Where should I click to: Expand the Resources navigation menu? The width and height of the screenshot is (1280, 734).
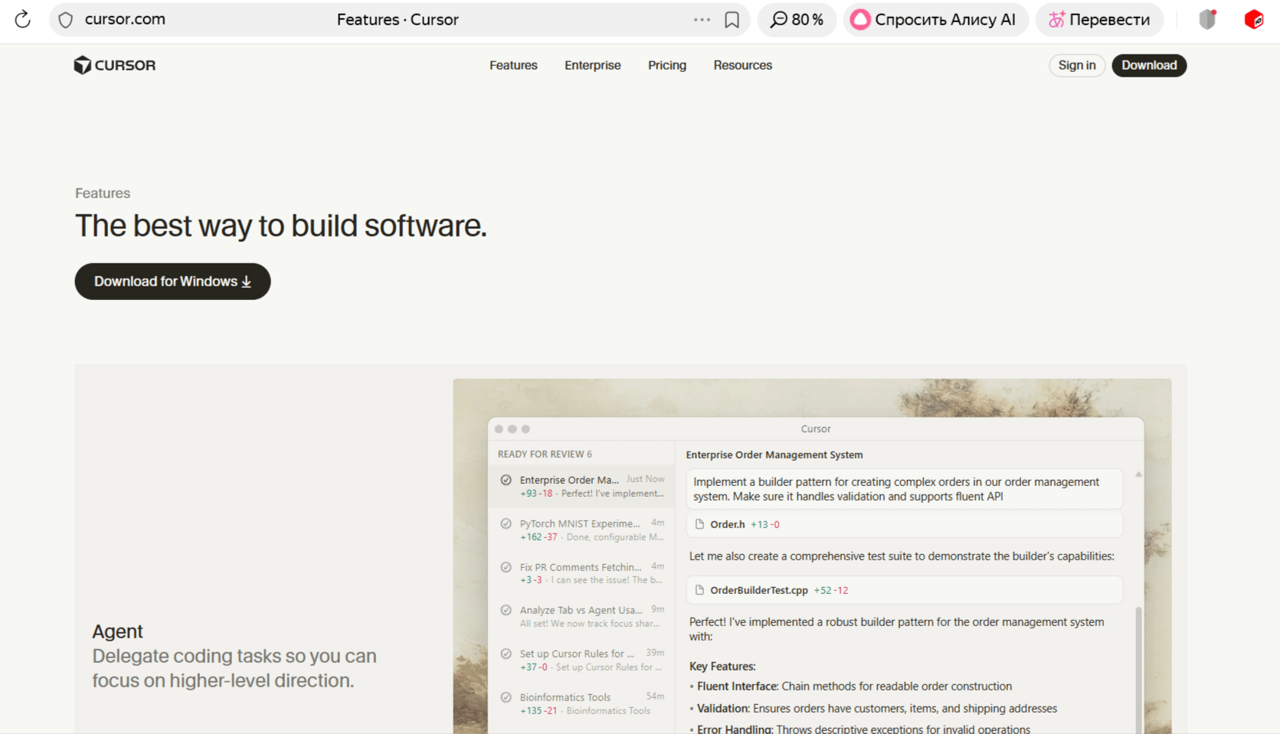pyautogui.click(x=742, y=65)
